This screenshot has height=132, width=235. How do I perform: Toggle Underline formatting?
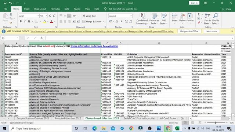pos(29,21)
